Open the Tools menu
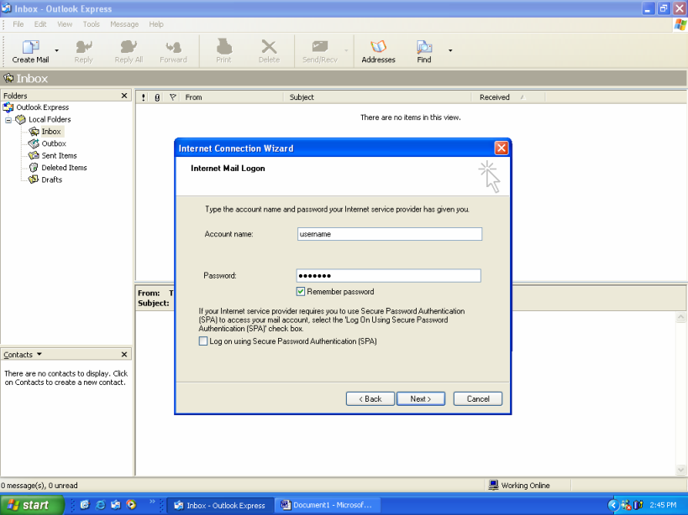This screenshot has height=515, width=688. [92, 24]
